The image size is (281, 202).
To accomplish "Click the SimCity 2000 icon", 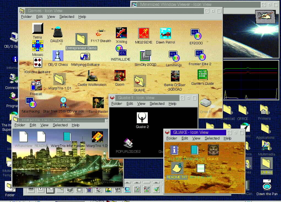I will click(x=145, y=56).
